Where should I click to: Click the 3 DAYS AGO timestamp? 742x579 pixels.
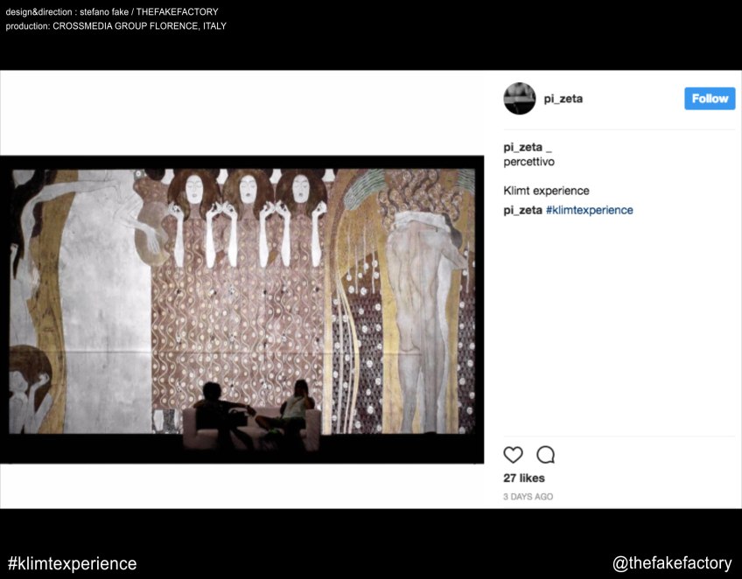[x=528, y=497]
